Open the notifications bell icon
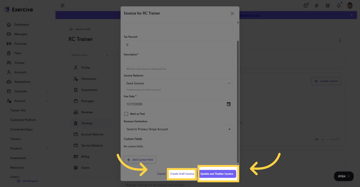This screenshot has width=360, height=187. (x=339, y=5)
